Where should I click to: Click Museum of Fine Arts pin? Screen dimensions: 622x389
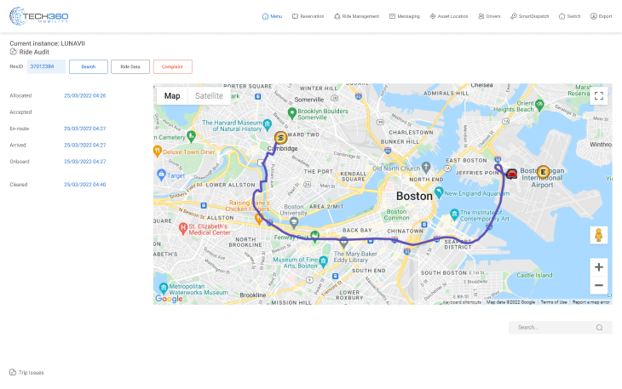(323, 261)
